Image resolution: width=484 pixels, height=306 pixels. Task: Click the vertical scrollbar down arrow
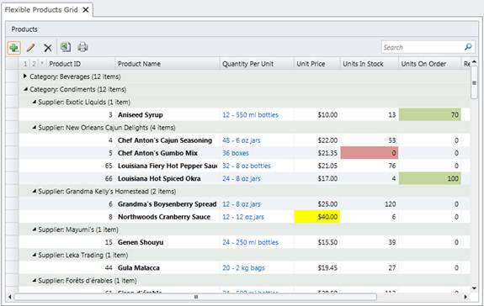(474, 288)
